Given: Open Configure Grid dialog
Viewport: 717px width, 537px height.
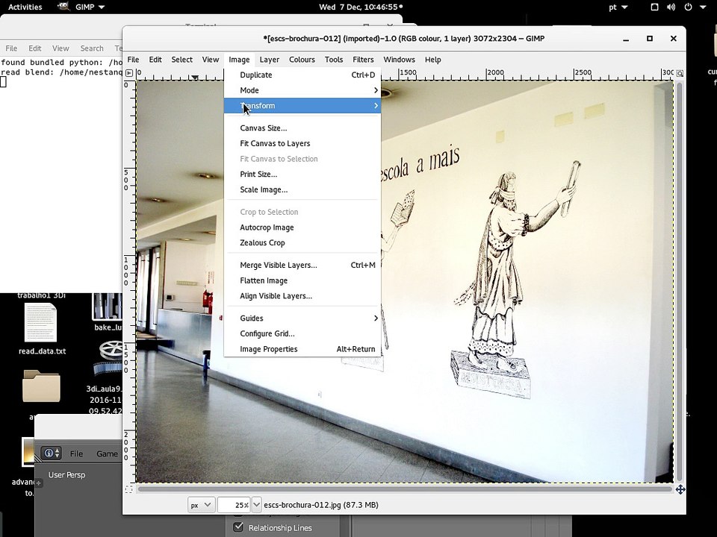Looking at the screenshot, I should pos(302,334).
